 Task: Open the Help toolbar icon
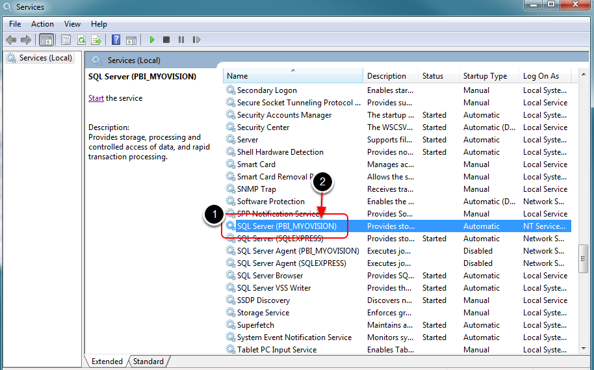click(x=116, y=40)
